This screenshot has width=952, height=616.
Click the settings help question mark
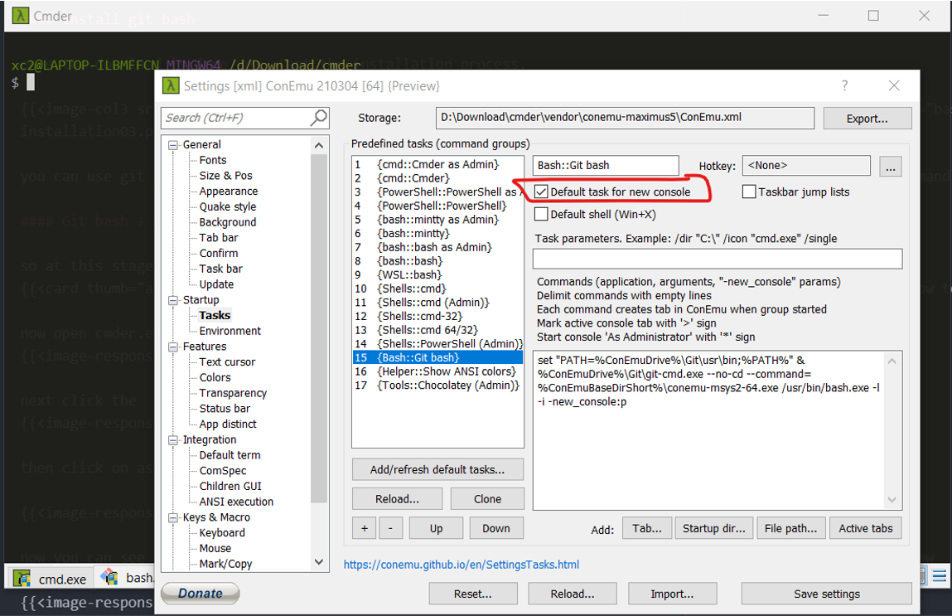point(844,85)
